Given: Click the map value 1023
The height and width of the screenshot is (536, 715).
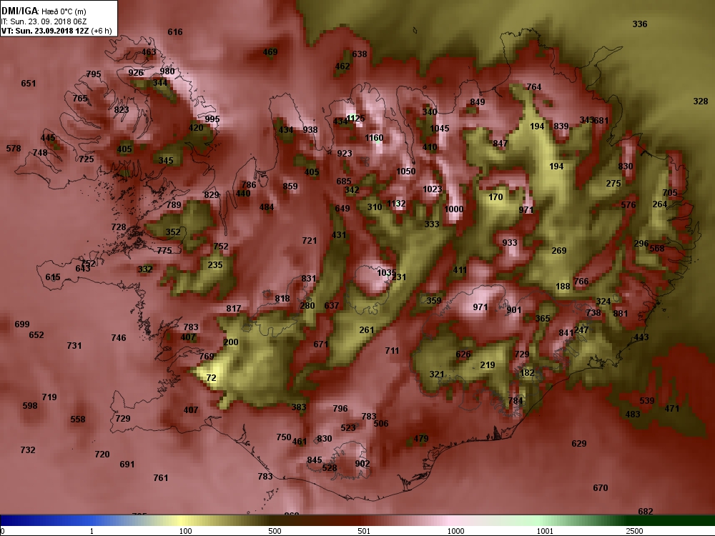Looking at the screenshot, I should point(433,189).
